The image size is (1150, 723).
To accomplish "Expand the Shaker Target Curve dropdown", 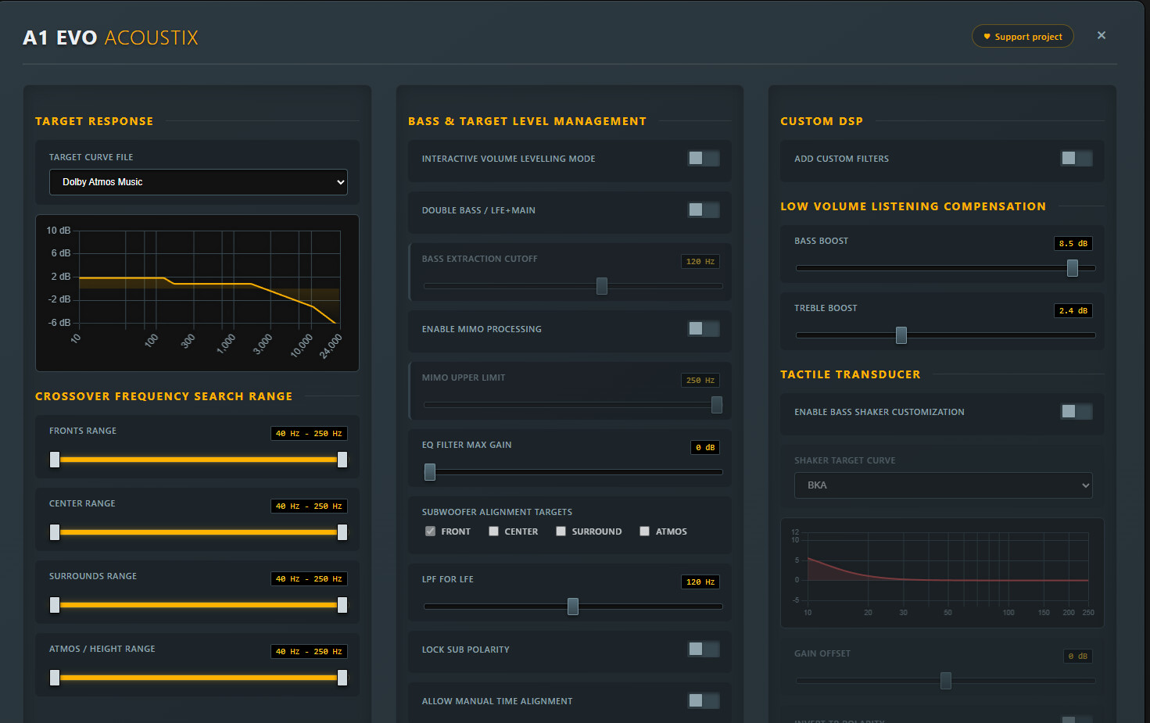I will tap(942, 485).
